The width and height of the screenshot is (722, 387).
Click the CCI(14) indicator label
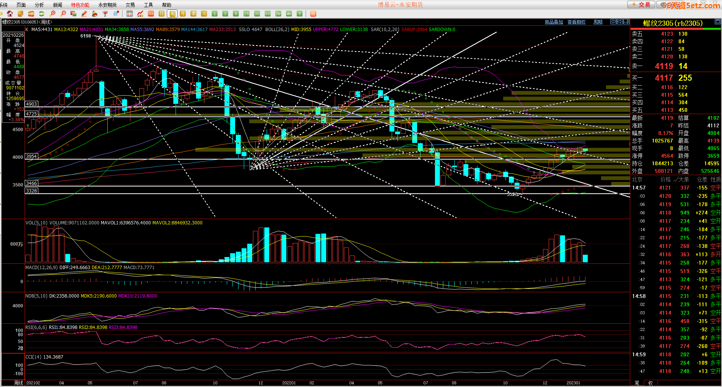(x=33, y=357)
